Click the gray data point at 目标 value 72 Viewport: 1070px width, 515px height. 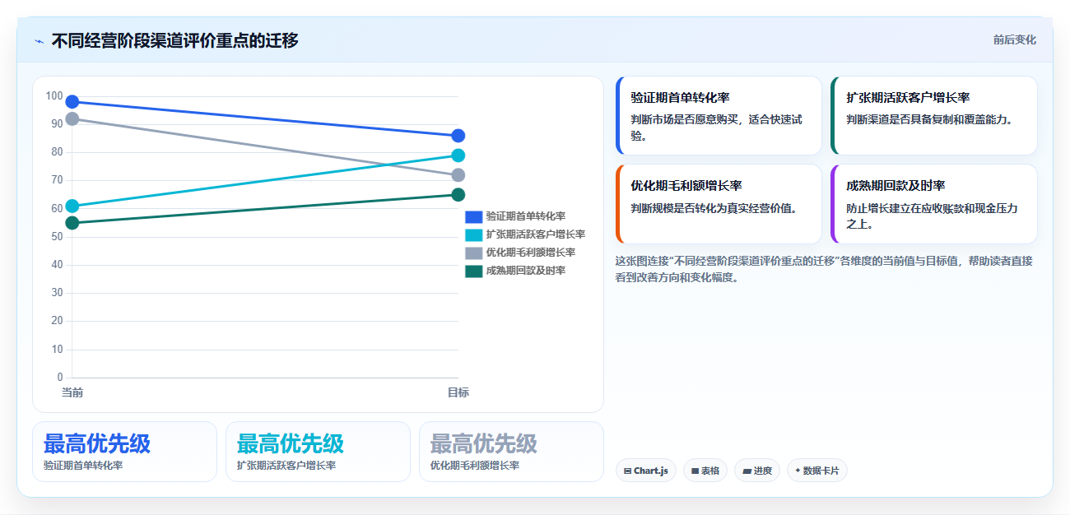pos(458,175)
